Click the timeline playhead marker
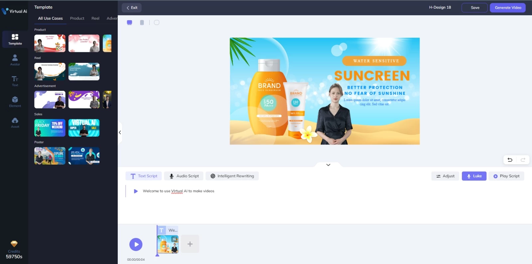532x264 pixels. (157, 255)
